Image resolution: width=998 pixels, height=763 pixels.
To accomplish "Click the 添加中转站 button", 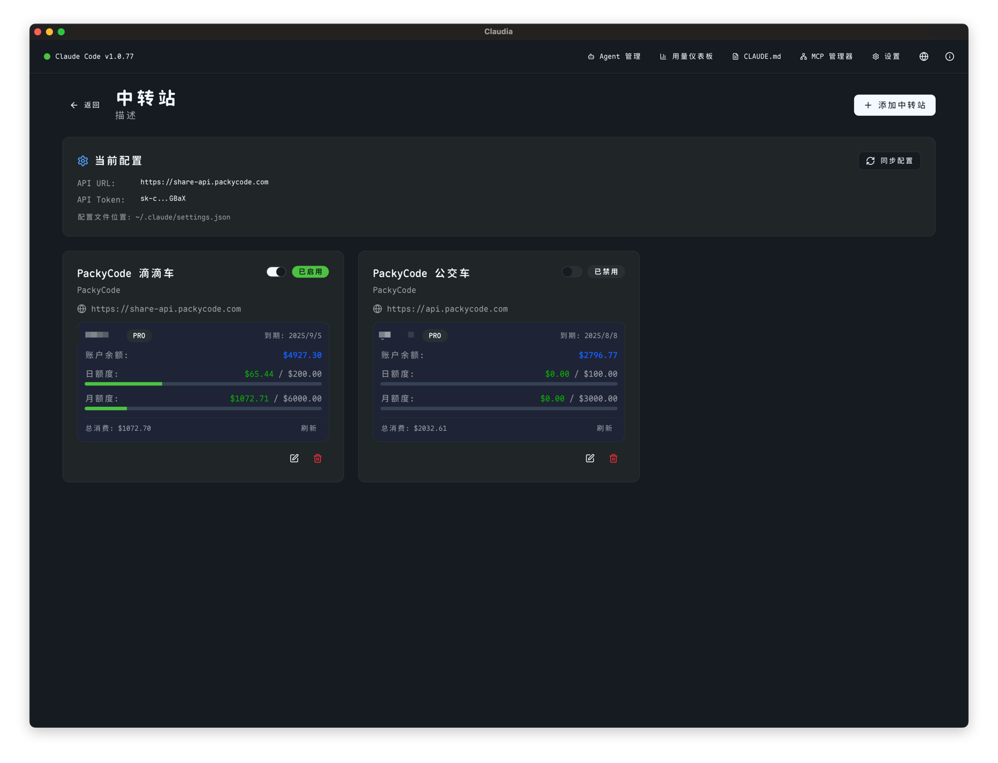I will click(x=894, y=105).
